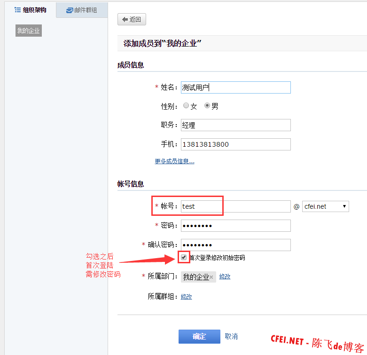Viewport: 367px width, 355px height.
Task: Open the cfei.net domain dropdown
Action: tap(325, 206)
